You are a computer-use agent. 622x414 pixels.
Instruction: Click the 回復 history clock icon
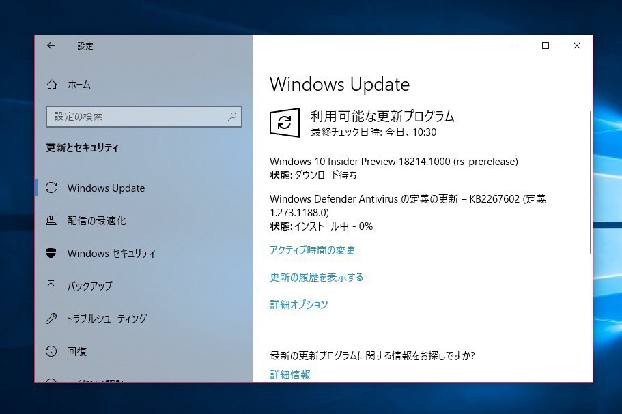tap(51, 351)
